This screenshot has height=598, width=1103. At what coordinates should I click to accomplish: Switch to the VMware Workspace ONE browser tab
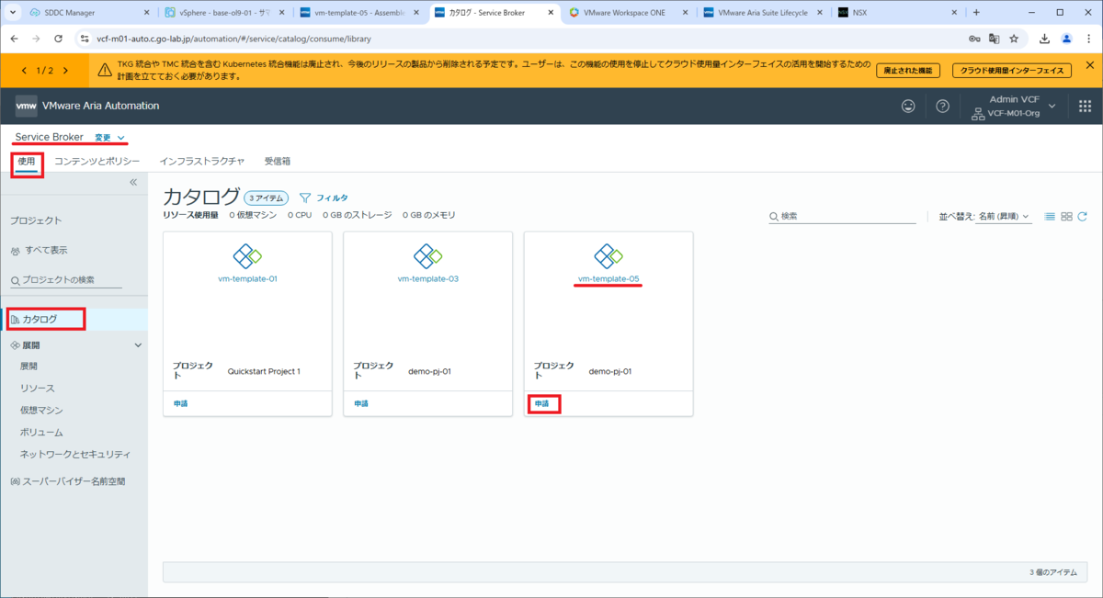pyautogui.click(x=629, y=13)
